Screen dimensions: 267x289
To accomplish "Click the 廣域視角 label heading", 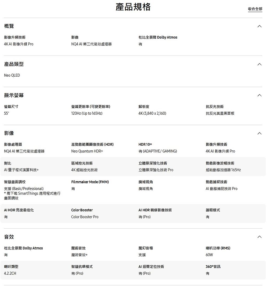I will point(146,182).
